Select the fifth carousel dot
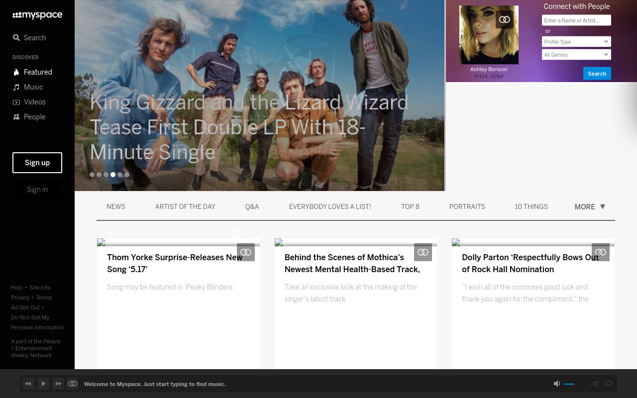 click(120, 175)
